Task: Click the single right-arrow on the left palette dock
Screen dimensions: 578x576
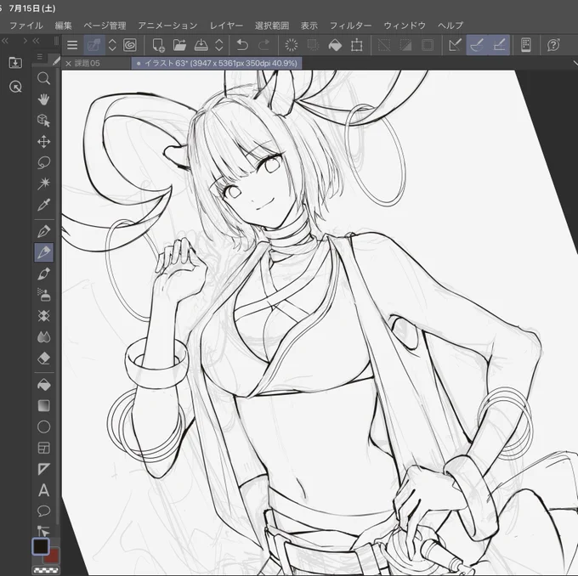Action: pos(25,41)
